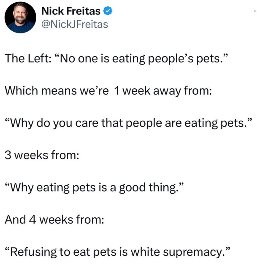The height and width of the screenshot is (265, 257).
Task: Select the 'Which means we're 1 week away' line
Action: pos(108,91)
